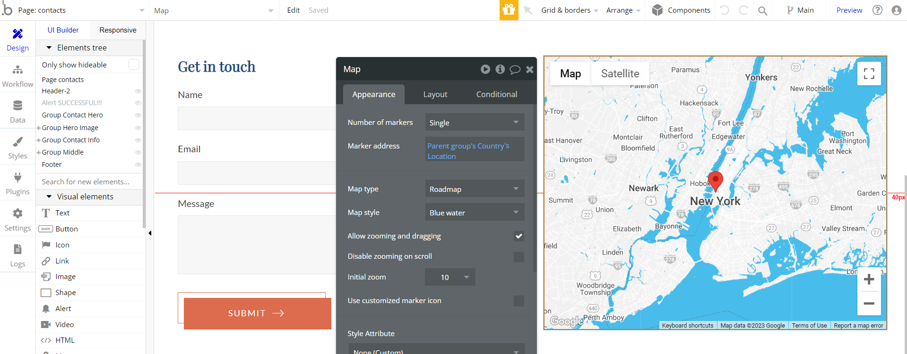Expand Group Contact Info tree node

click(x=38, y=140)
